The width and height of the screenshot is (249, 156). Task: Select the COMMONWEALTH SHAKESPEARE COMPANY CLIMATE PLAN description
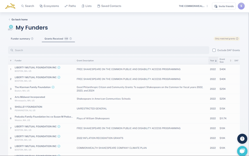[x=112, y=148]
